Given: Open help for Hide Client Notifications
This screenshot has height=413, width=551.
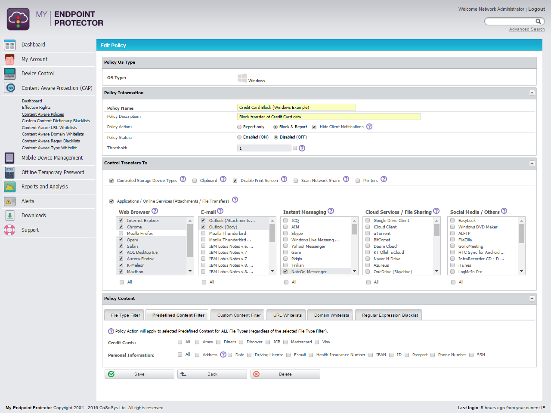Looking at the screenshot, I should pos(369,126).
